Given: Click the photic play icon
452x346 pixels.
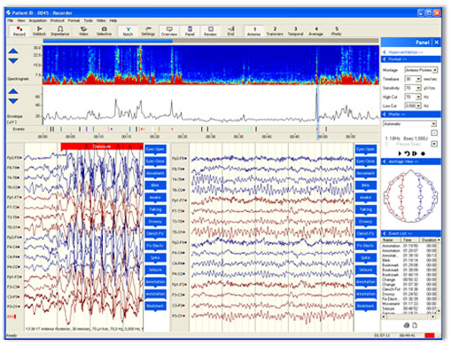Looking at the screenshot, I should (400, 153).
